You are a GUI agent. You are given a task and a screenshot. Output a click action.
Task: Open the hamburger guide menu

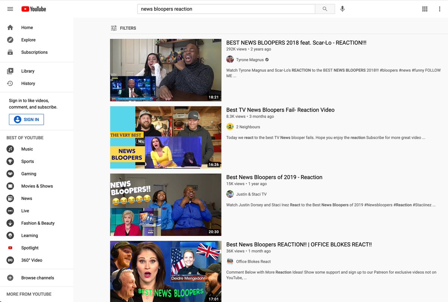[x=10, y=9]
